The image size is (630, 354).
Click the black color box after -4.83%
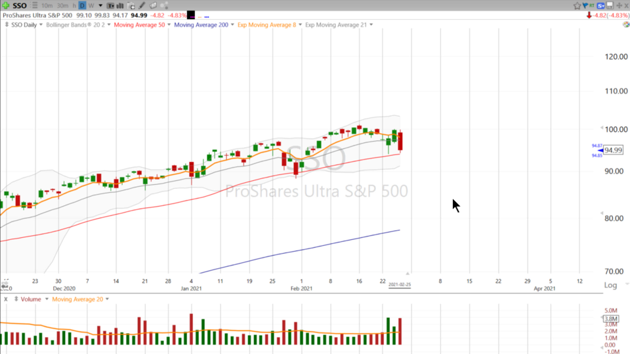click(191, 15)
